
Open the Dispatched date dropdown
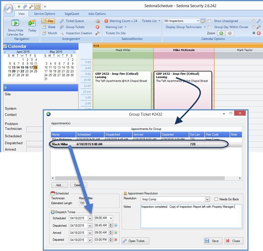coord(90,226)
